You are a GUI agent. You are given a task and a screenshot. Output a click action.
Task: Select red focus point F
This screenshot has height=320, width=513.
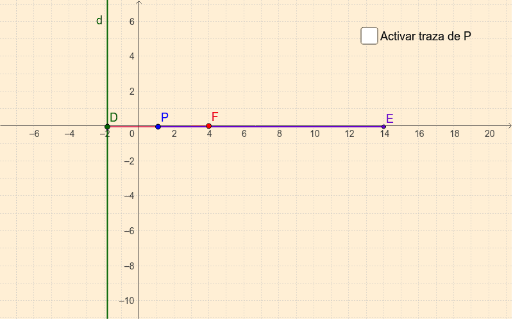point(209,126)
